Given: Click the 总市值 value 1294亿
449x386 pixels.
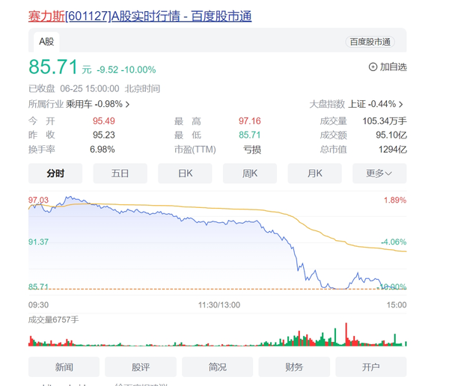Looking at the screenshot, I should [393, 150].
